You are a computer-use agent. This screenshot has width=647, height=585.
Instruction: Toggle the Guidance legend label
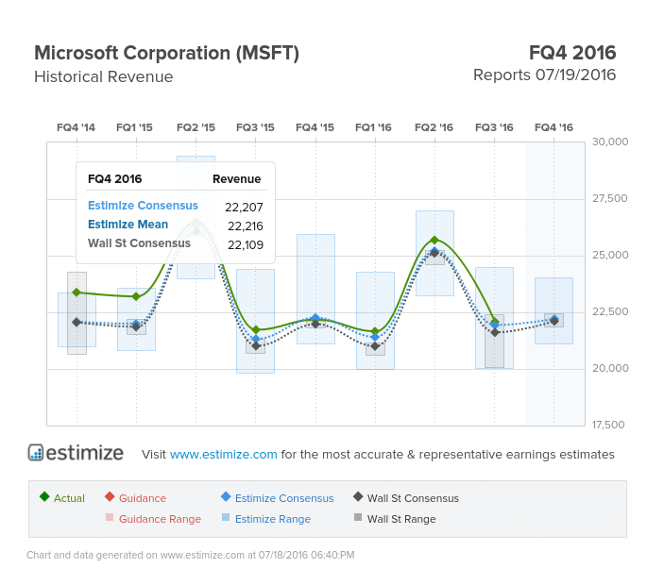(143, 498)
